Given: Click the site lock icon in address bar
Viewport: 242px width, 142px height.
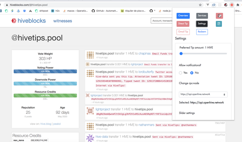Looking at the screenshot, I should (x=7, y=5).
